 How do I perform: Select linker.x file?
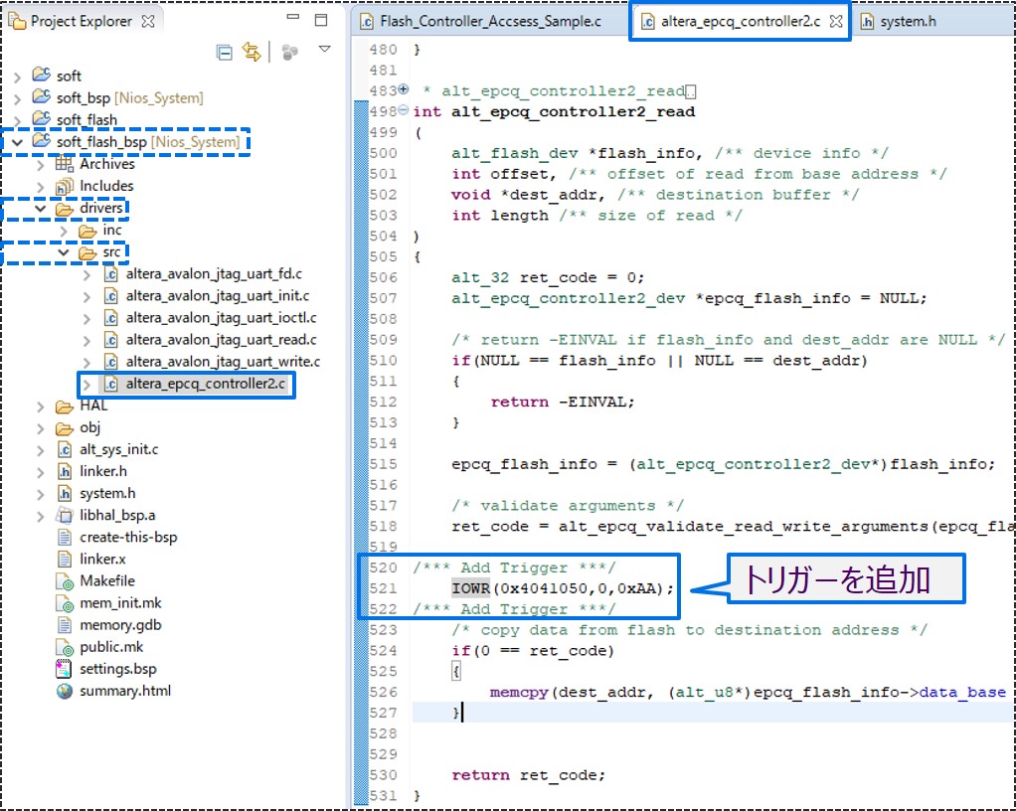pyautogui.click(x=102, y=559)
